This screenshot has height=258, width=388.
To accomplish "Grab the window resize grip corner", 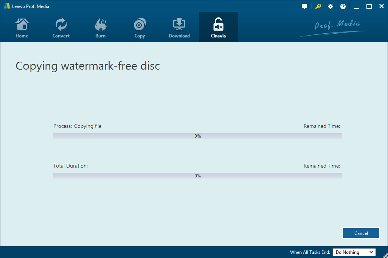I will [x=385, y=255].
